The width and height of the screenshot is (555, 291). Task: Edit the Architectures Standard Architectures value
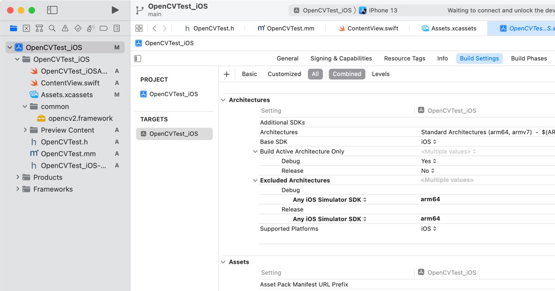coord(487,132)
